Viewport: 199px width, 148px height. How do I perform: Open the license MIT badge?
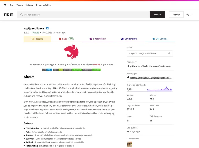(58, 70)
